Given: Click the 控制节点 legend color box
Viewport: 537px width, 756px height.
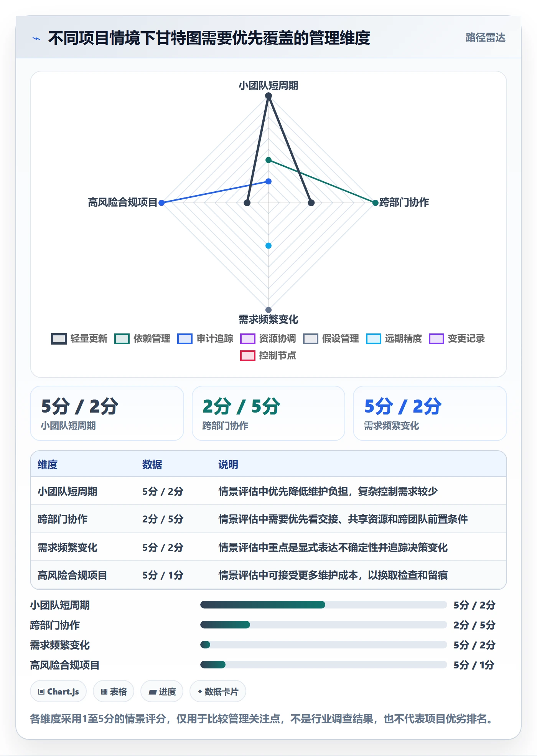Looking at the screenshot, I should coord(247,356).
